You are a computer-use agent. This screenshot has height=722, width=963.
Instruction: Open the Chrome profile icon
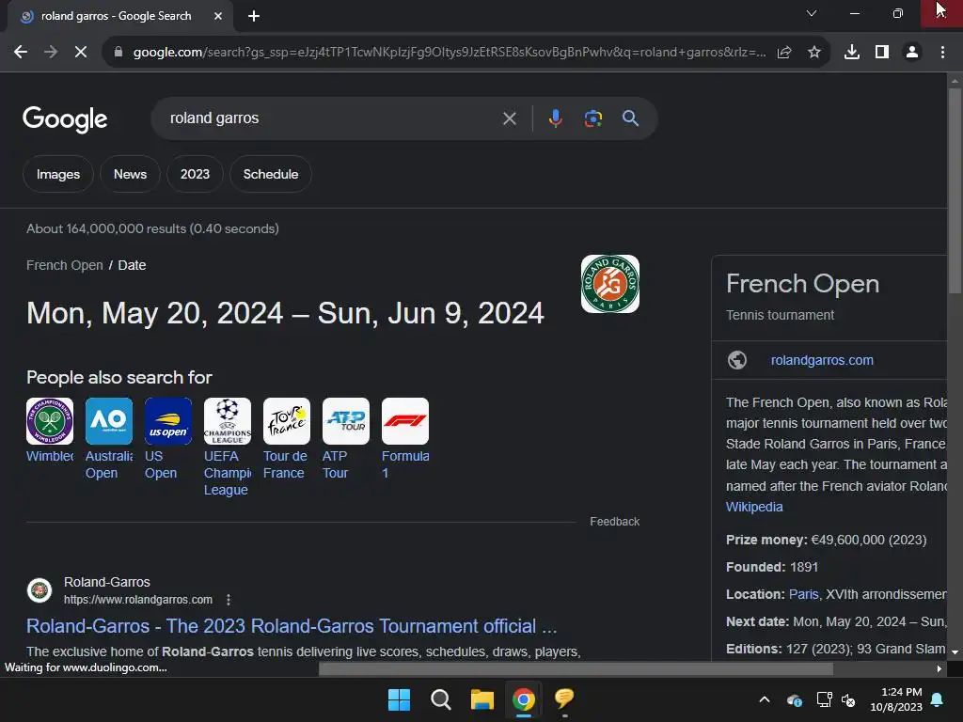pyautogui.click(x=912, y=53)
